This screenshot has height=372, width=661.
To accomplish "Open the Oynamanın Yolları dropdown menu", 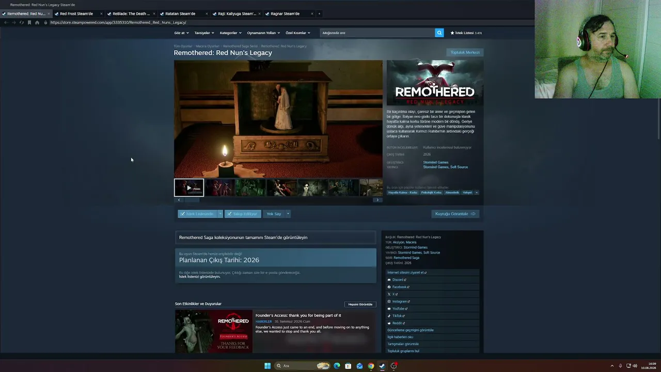I will point(263,33).
